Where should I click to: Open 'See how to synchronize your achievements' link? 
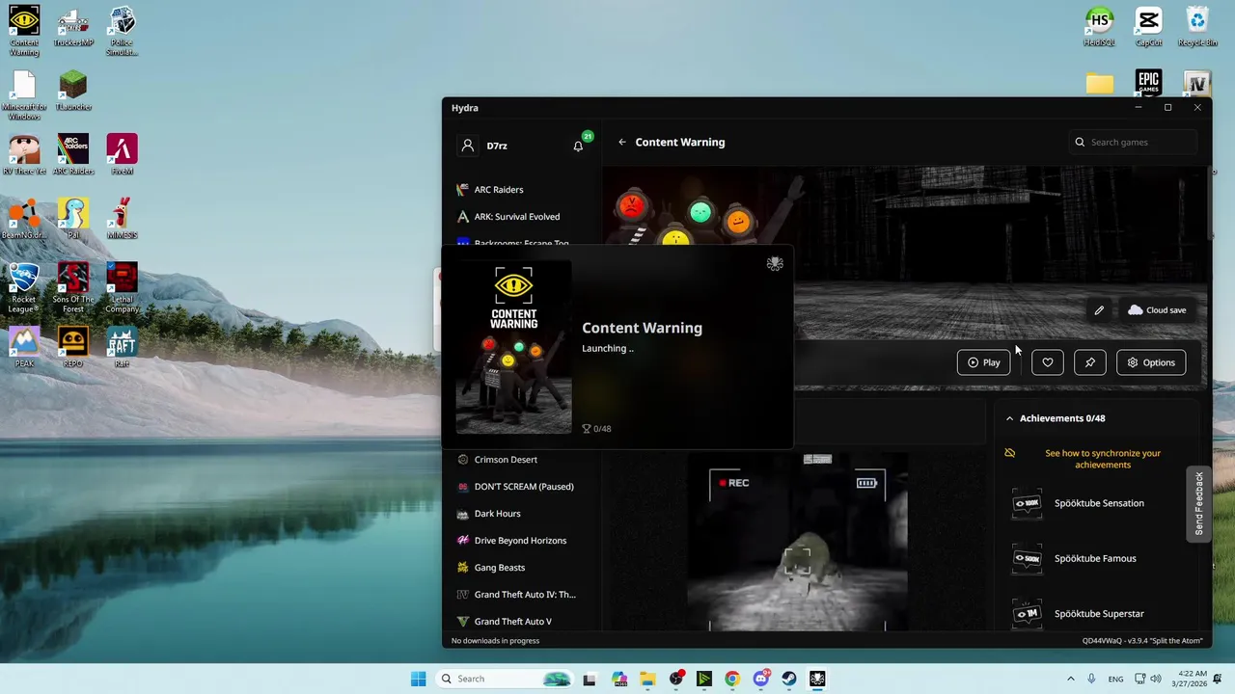(x=1103, y=459)
